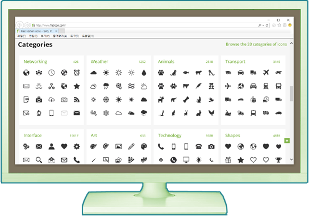Close the Free vector icons tab
The image size is (309, 216).
[56, 31]
